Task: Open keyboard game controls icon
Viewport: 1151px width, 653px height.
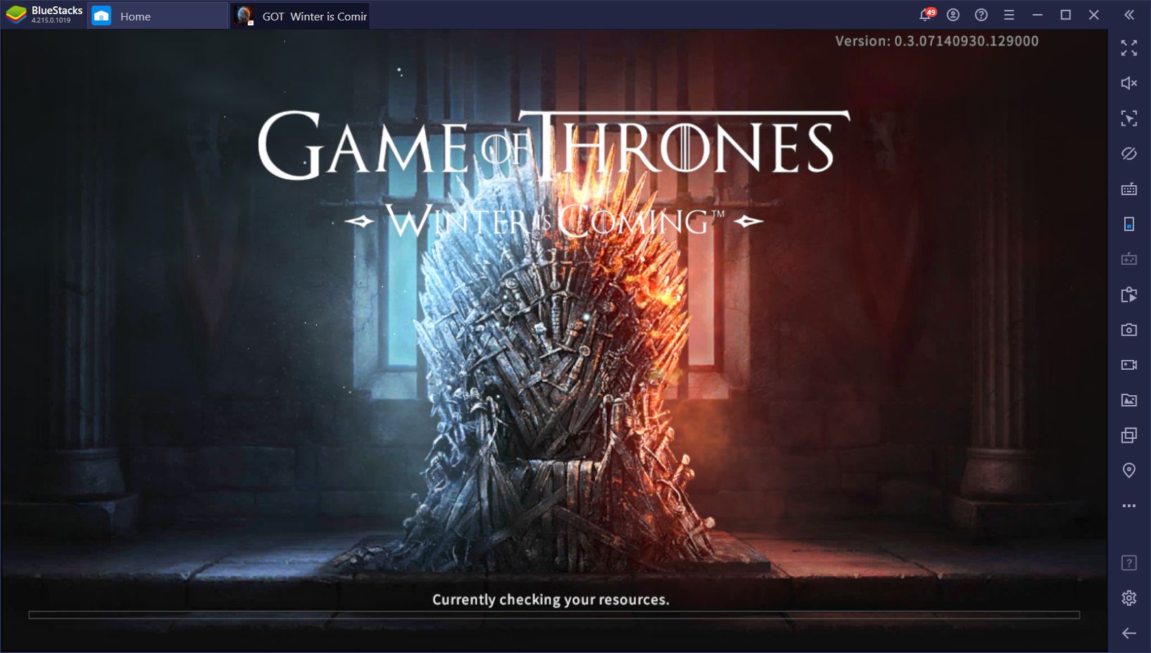Action: (1129, 189)
